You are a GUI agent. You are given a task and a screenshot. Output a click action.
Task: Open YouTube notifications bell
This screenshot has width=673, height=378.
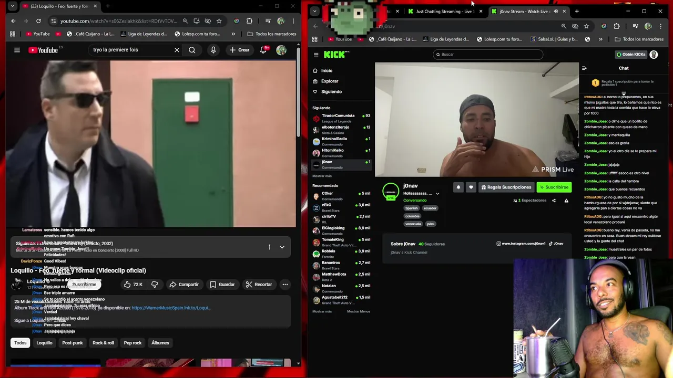click(263, 50)
